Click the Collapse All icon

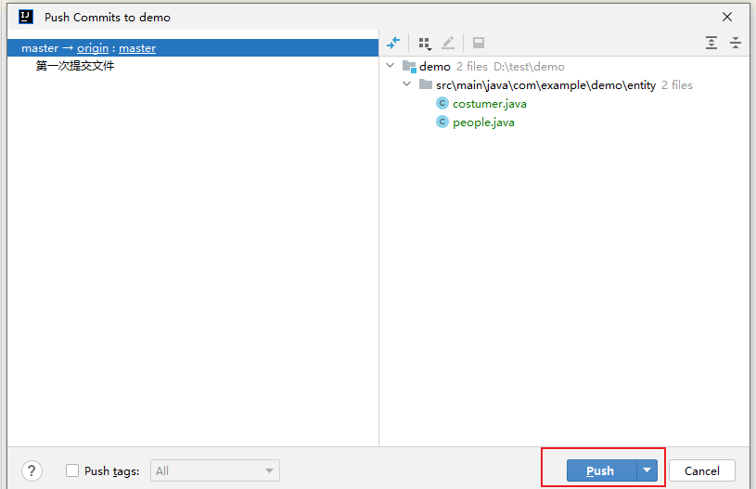(736, 43)
